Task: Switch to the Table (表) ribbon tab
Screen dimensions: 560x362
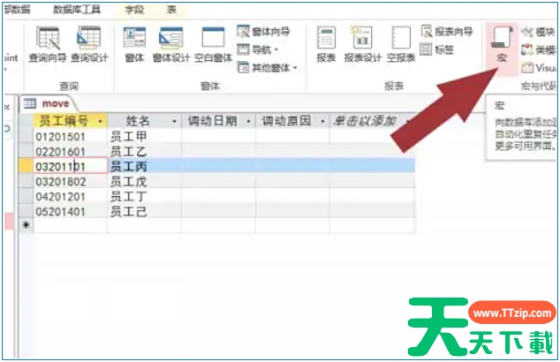Action: (x=171, y=10)
